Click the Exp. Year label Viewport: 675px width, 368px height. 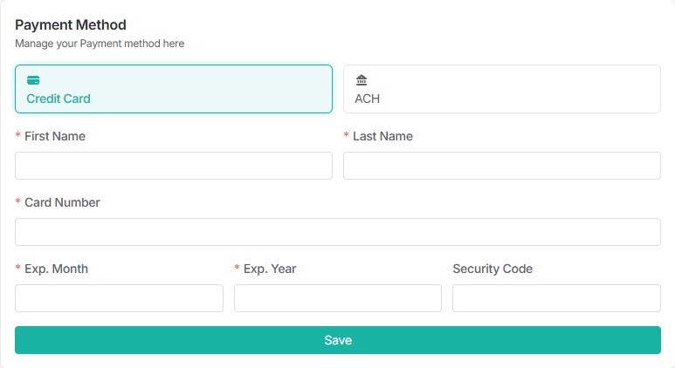coord(270,269)
